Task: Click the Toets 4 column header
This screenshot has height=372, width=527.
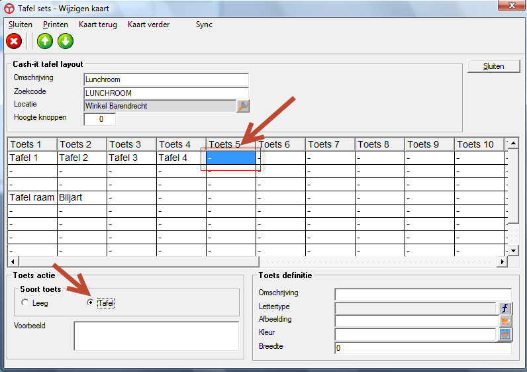Action: coord(181,144)
